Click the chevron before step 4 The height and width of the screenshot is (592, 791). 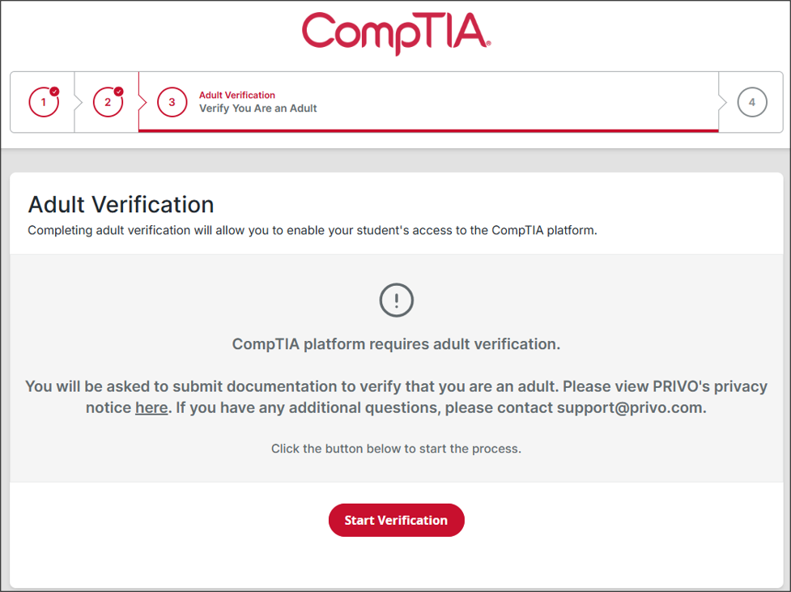[722, 103]
